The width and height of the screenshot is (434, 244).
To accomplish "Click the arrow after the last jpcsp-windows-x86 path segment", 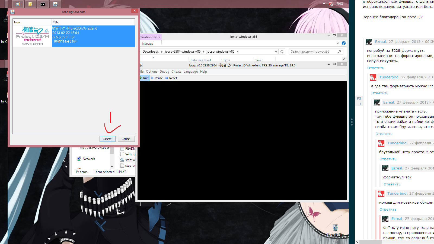I will [237, 52].
